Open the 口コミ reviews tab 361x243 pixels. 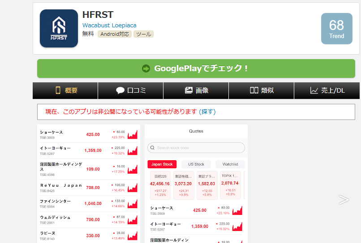click(x=131, y=90)
